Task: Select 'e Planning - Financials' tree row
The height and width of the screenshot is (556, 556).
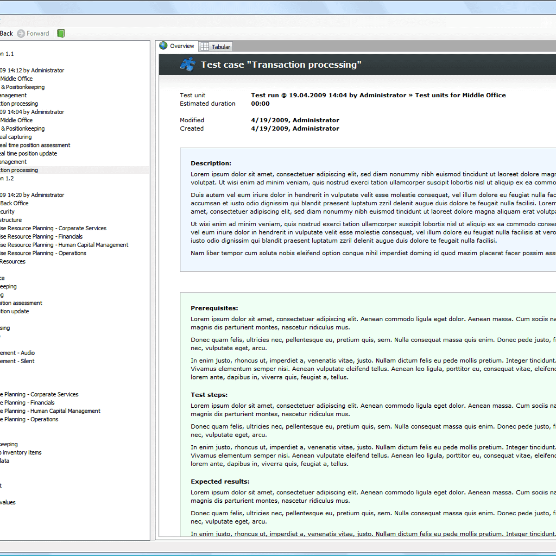Action: click(27, 403)
